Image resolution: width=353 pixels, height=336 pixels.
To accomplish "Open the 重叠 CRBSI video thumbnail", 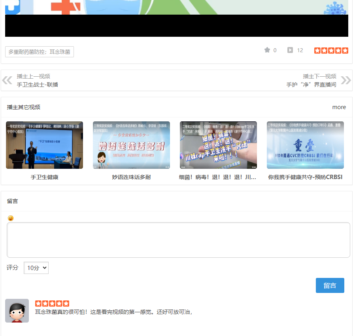I will pos(305,145).
